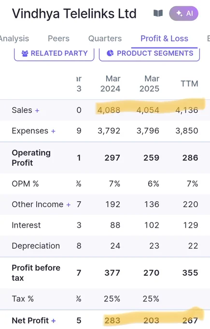Click the Vindhya Telelinks Ltd title
This screenshot has width=210, height=329.
(74, 14)
